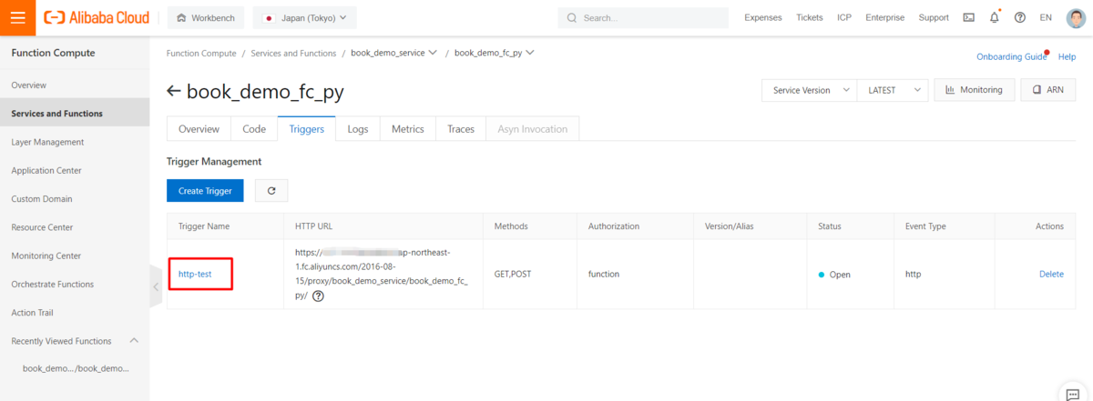Open Enterprise in the top bar

tap(884, 17)
